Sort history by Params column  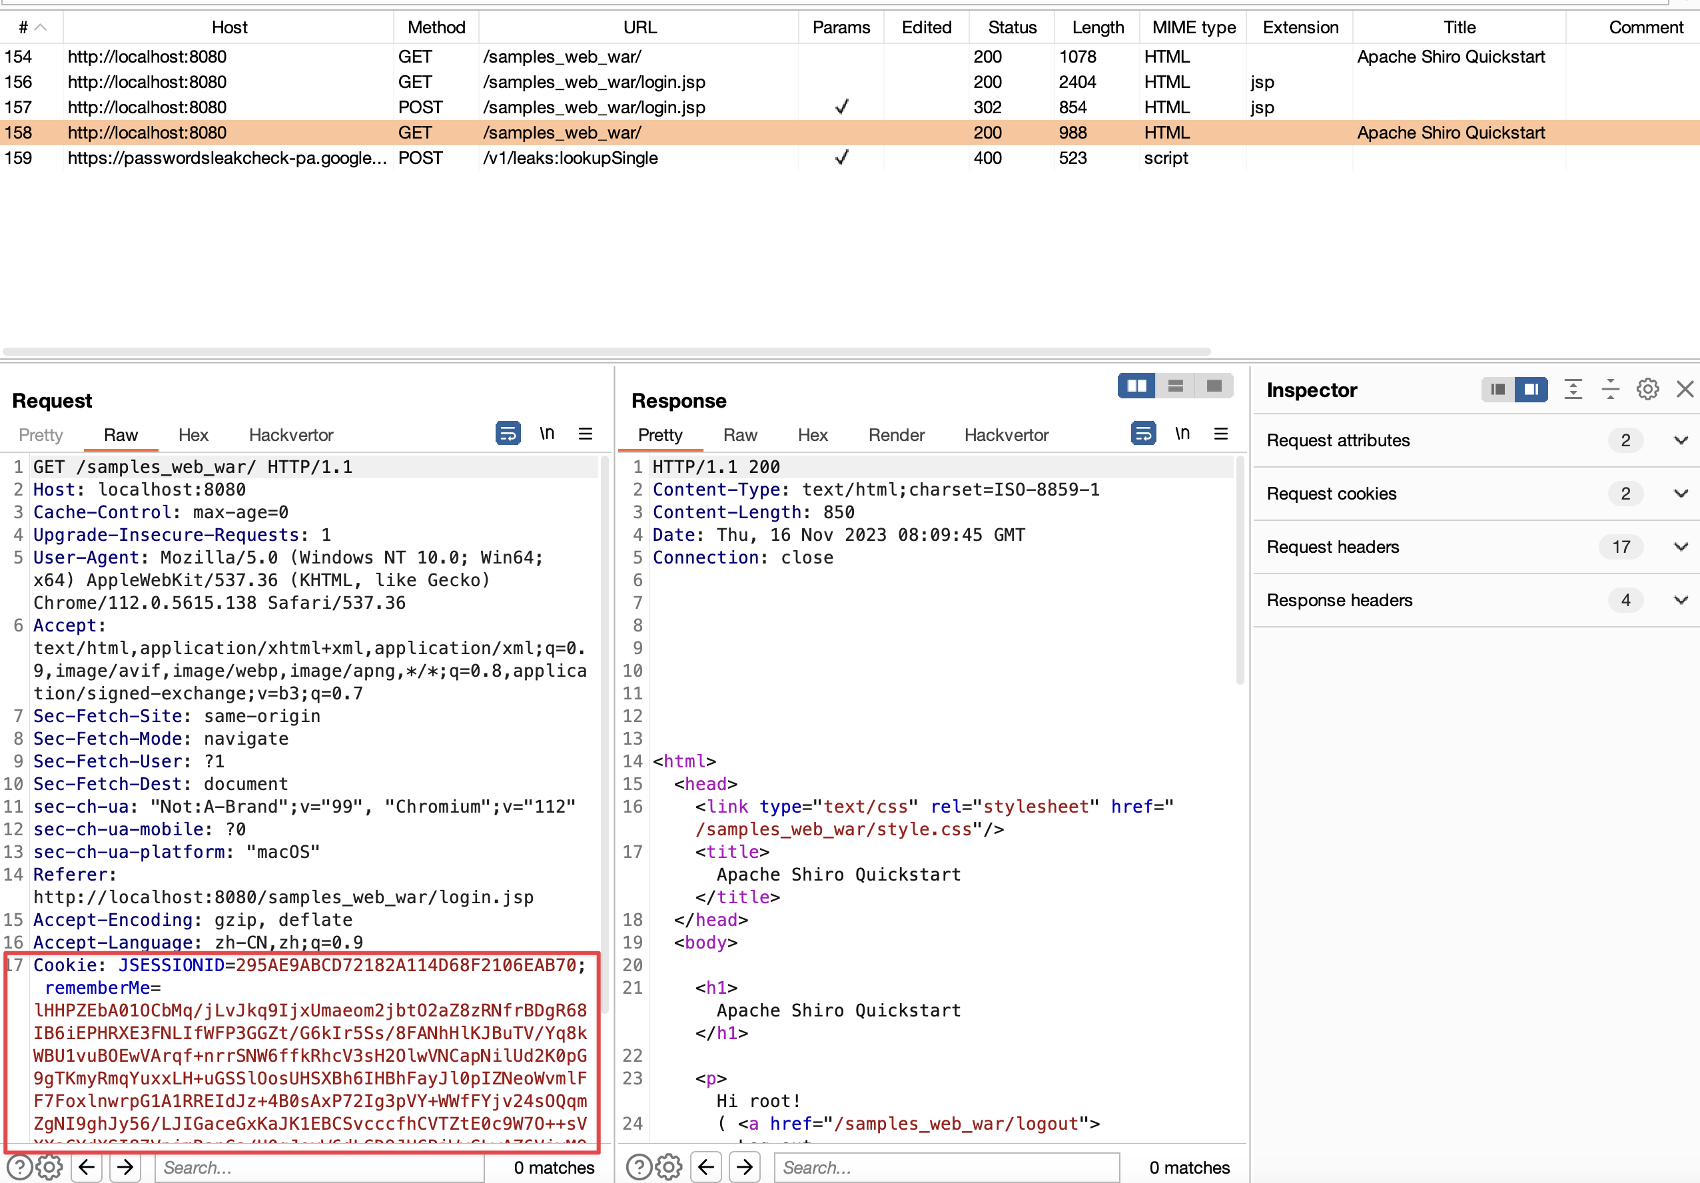[841, 27]
